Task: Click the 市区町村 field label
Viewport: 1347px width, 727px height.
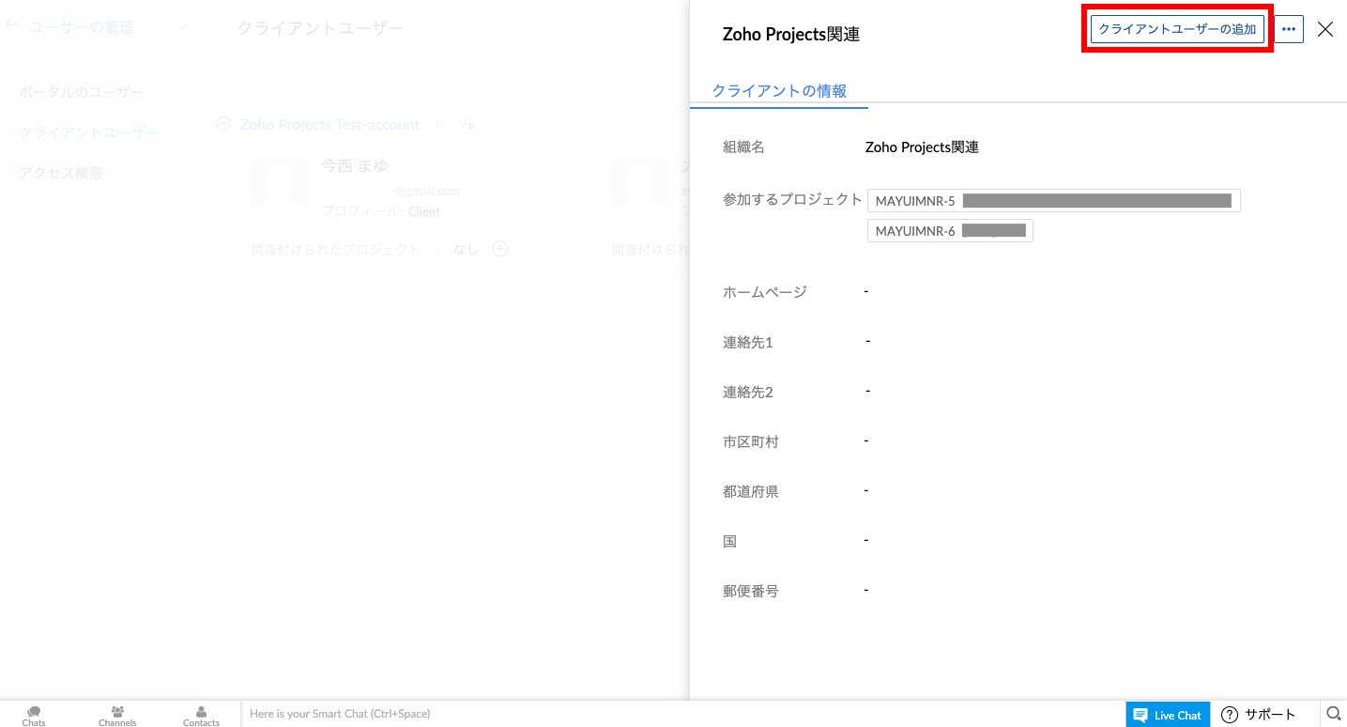Action: tap(750, 441)
